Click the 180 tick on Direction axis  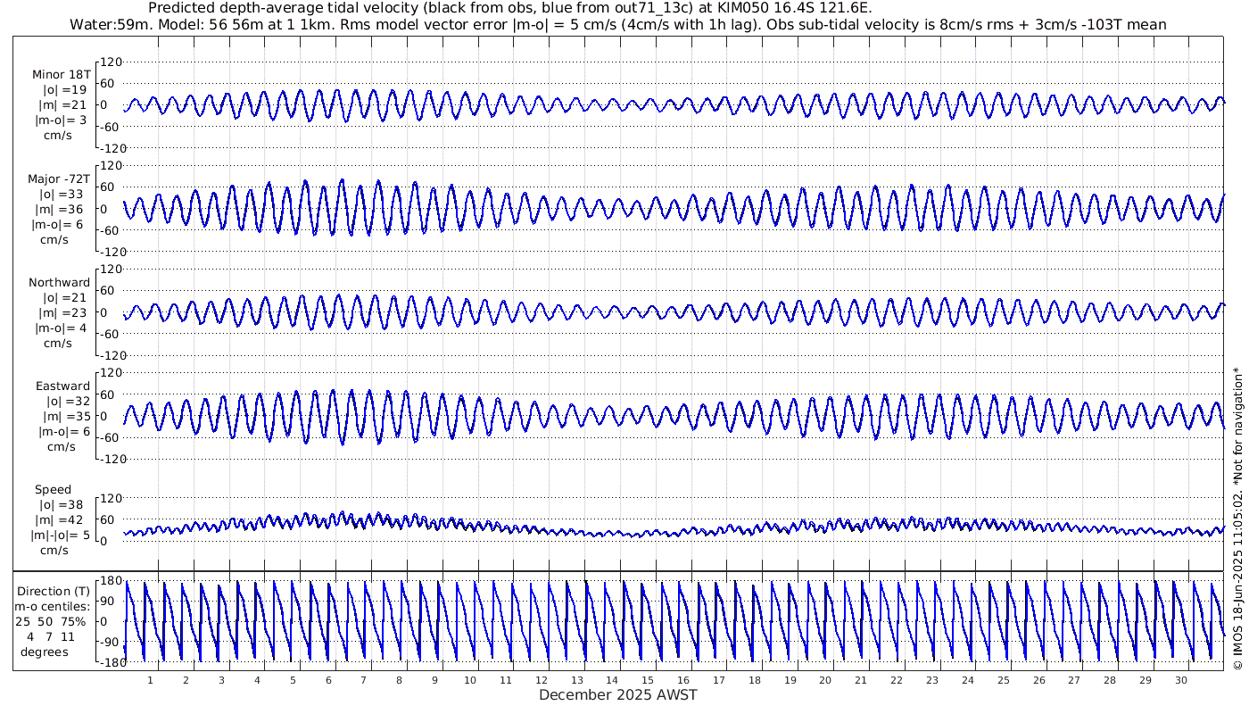click(x=110, y=581)
